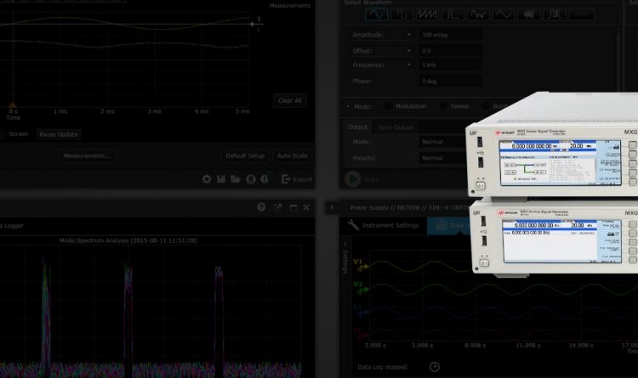Select the noise waveform icon
638x378 pixels.
(x=529, y=14)
